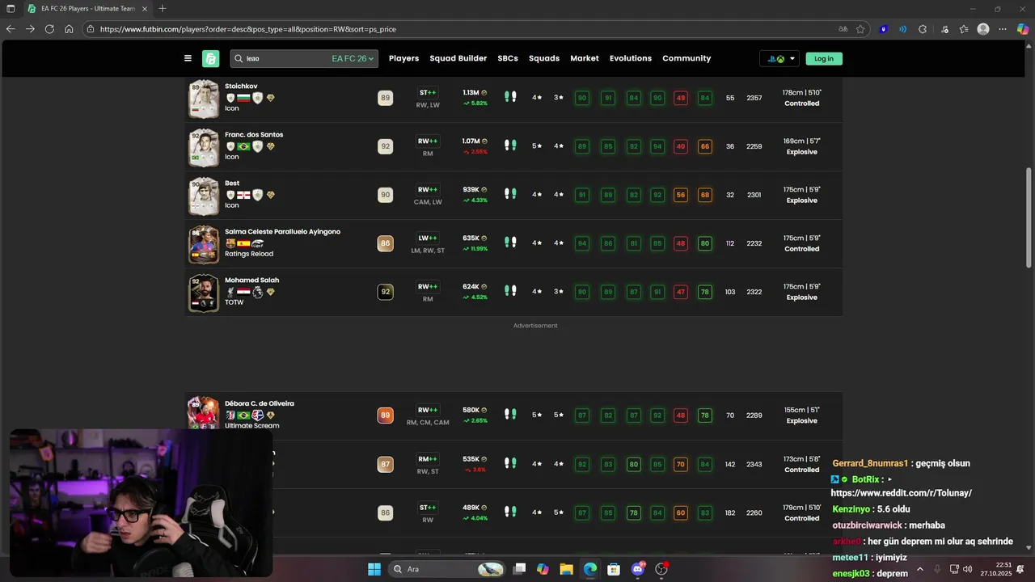Add this page to favorites star
The image size is (1035, 582).
[860, 29]
